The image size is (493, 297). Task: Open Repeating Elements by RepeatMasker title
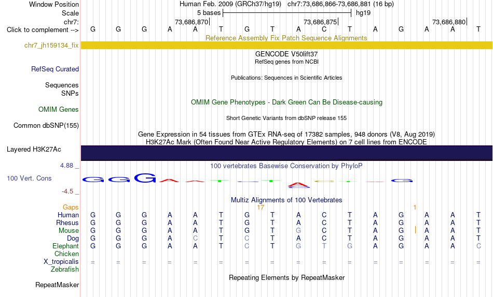[286, 277]
